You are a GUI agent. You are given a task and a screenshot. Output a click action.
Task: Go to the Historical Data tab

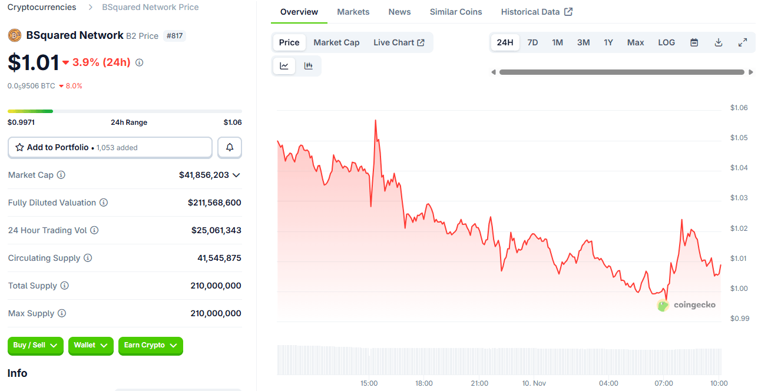[536, 12]
